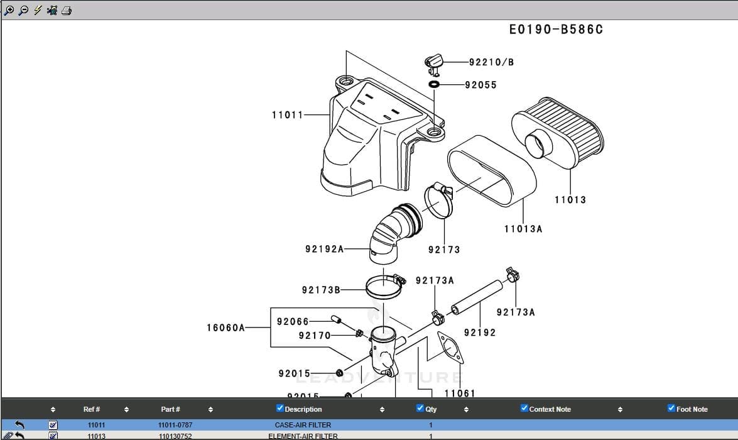Print the diagram using the printer icon
Viewport: 738px width, 440px height.
[x=67, y=10]
